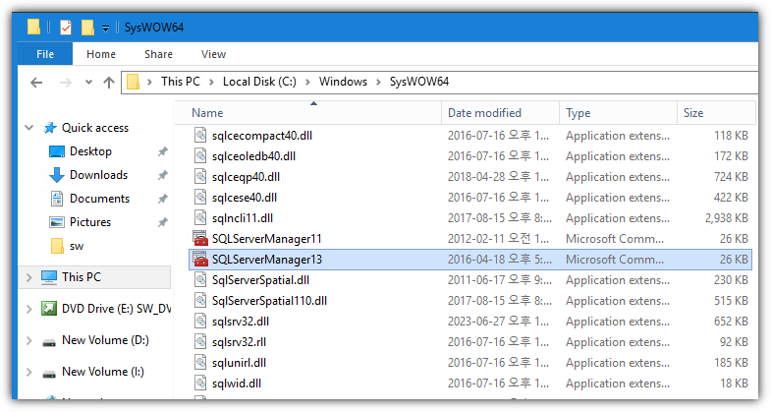Open Documents in Quick access
Image resolution: width=771 pixels, height=412 pixels.
(100, 199)
